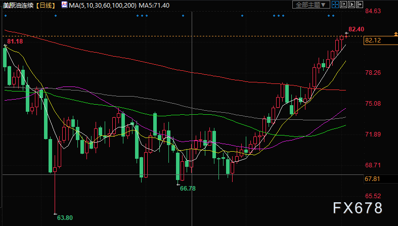Viewport: 398px width, 226px height.
Task: Click the 81.18 price annotation
Action: (15, 41)
